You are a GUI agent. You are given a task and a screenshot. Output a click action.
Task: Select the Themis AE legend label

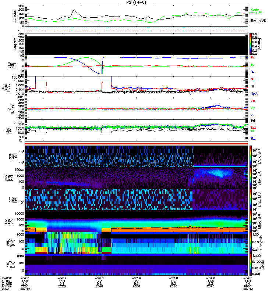click(x=258, y=21)
